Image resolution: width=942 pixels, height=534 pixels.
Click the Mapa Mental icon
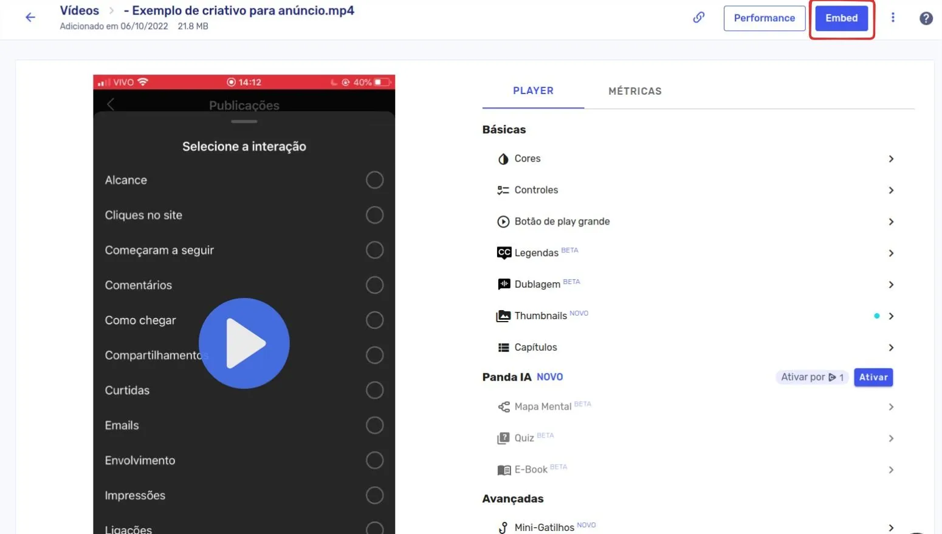504,407
